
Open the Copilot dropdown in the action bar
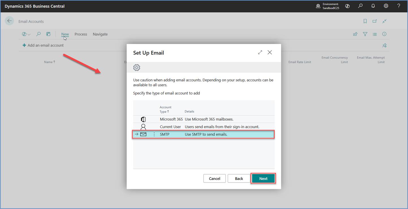click(26, 34)
